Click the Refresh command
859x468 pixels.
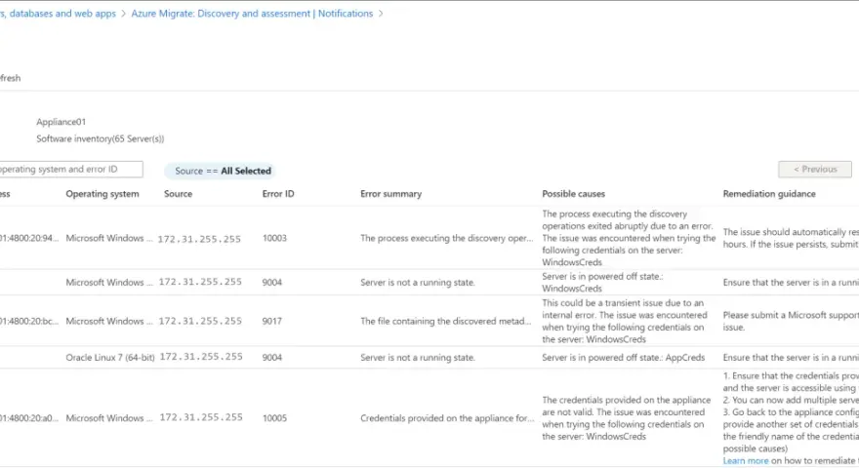(10, 78)
